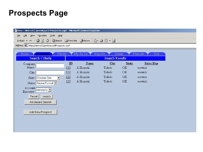Open the Edit menu

[25, 36]
